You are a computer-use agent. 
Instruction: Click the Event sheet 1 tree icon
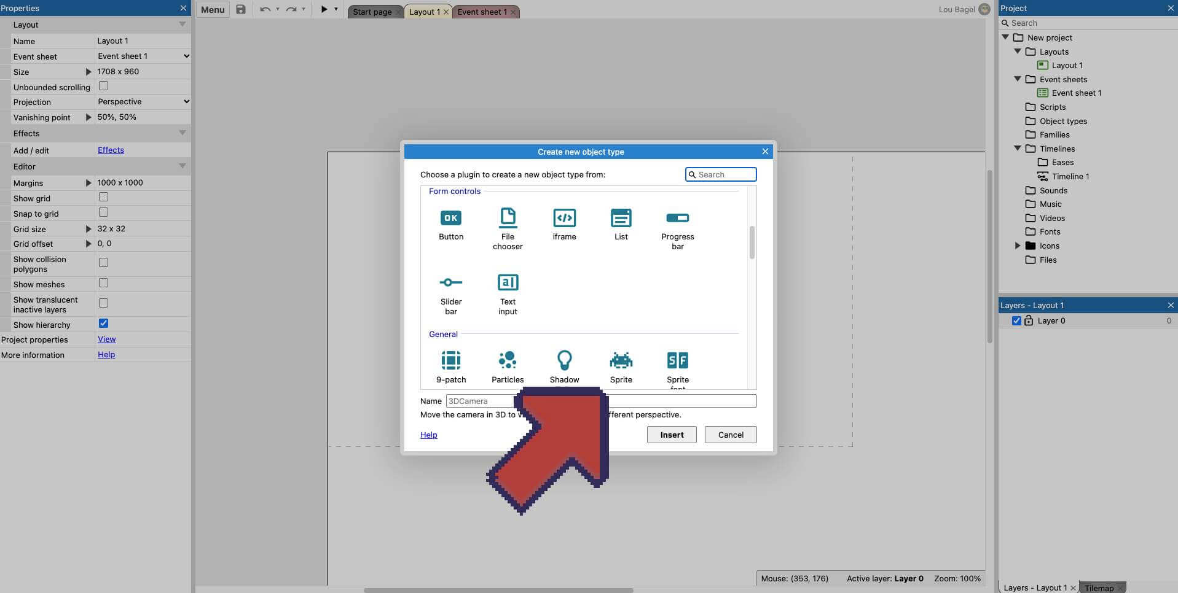1043,93
